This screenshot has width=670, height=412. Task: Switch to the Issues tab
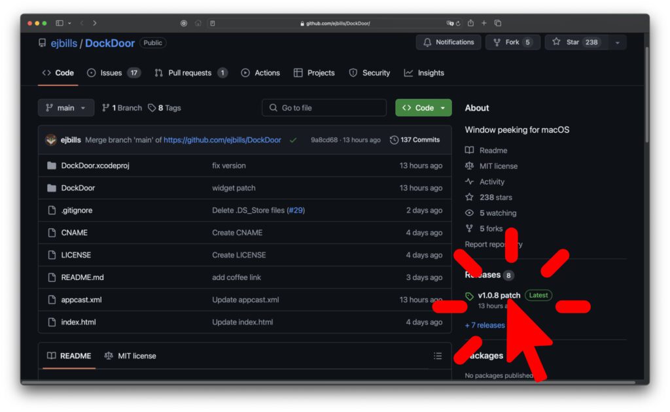113,73
